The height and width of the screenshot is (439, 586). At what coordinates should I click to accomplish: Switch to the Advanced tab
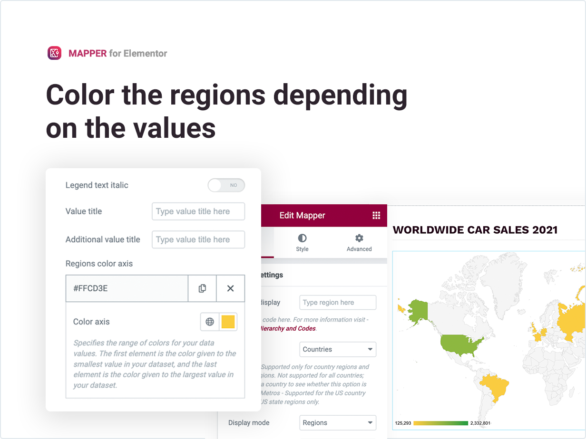359,242
